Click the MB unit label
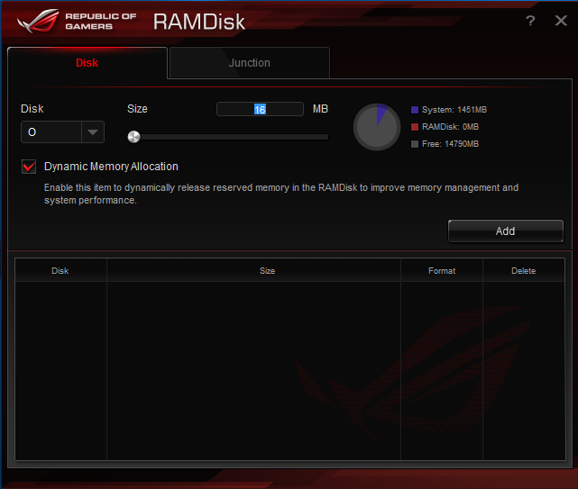578x489 pixels. pyautogui.click(x=320, y=109)
